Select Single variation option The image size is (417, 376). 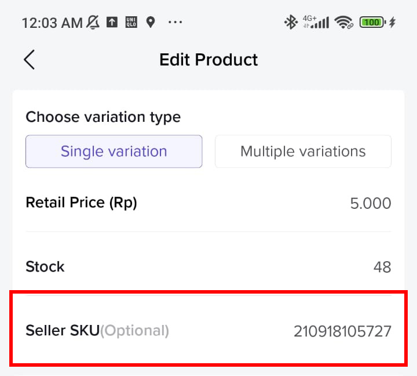point(114,151)
